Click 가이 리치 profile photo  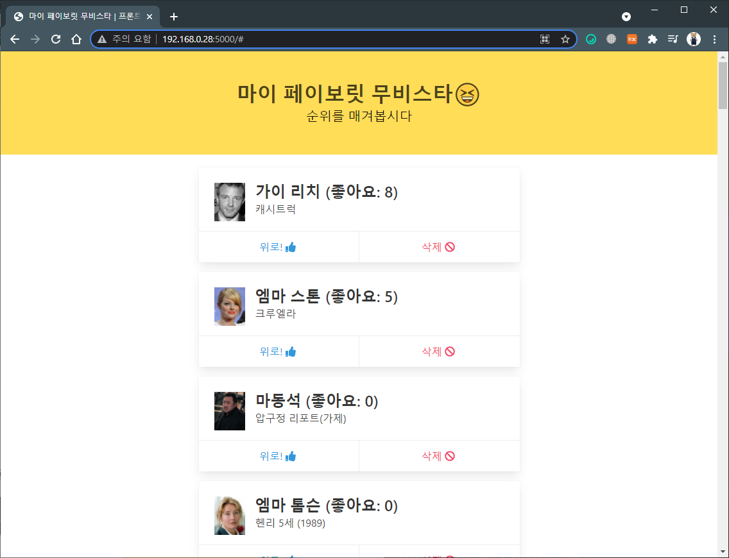pos(230,201)
